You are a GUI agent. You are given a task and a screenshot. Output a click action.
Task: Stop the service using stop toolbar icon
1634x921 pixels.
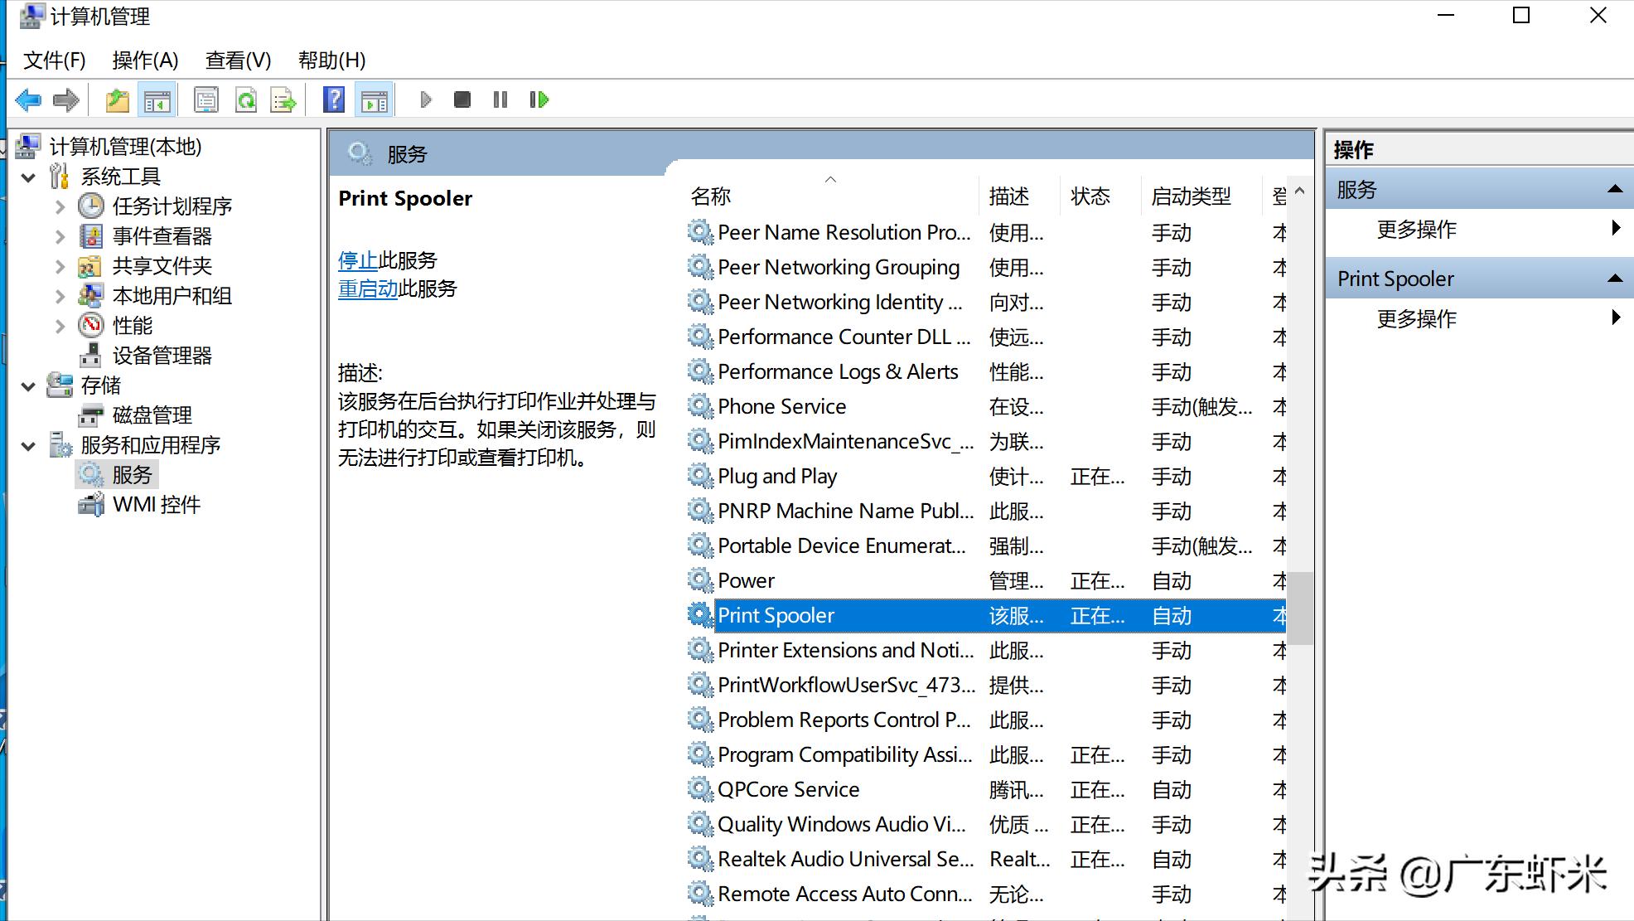coord(462,99)
